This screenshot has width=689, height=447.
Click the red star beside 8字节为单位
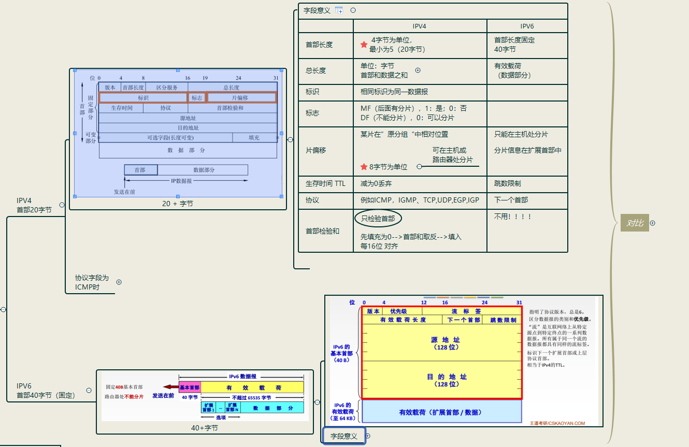click(x=364, y=167)
